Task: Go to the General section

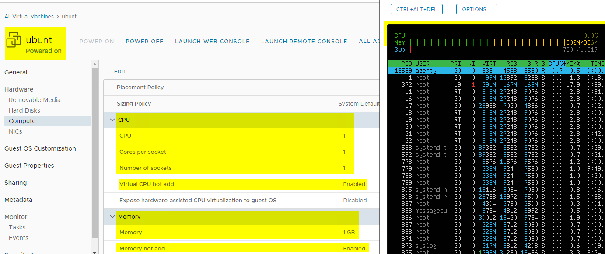Action: click(16, 72)
